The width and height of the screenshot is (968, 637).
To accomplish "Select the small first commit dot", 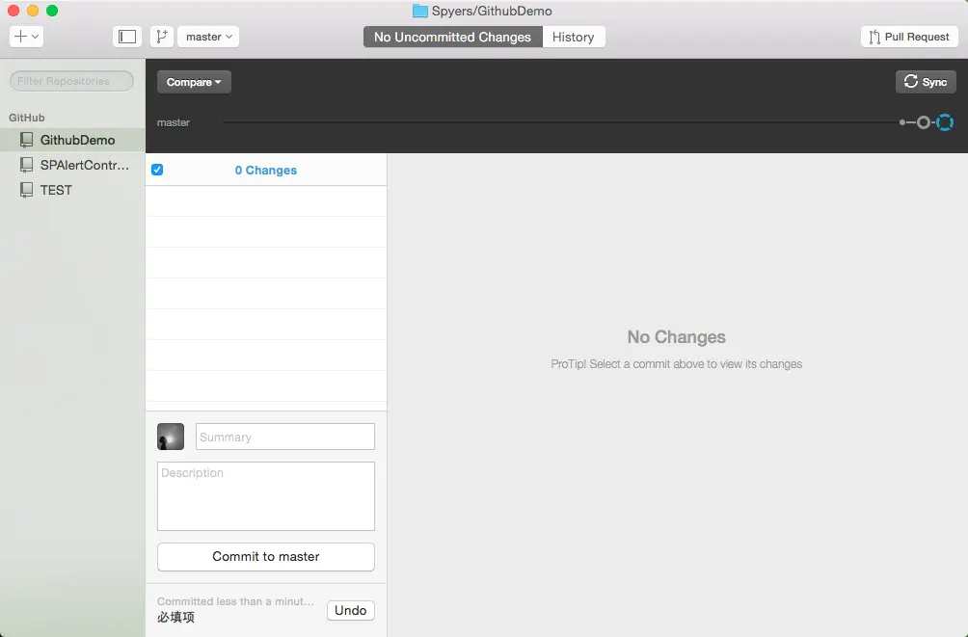I will (902, 122).
